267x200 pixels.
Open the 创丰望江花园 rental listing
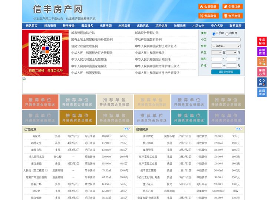(148, 170)
